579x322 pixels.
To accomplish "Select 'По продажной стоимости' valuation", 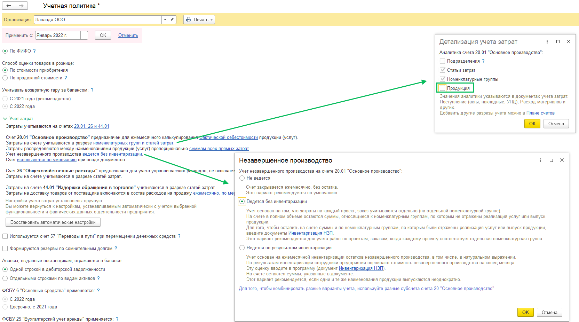I will point(5,78).
